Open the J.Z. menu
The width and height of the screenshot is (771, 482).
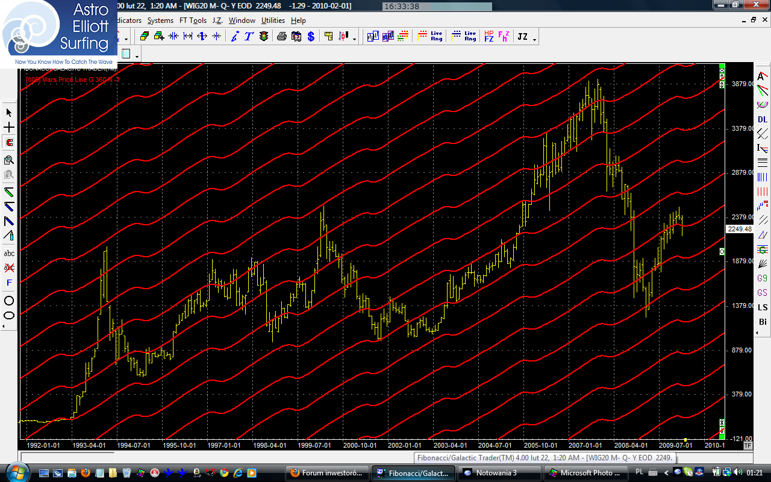pos(217,20)
